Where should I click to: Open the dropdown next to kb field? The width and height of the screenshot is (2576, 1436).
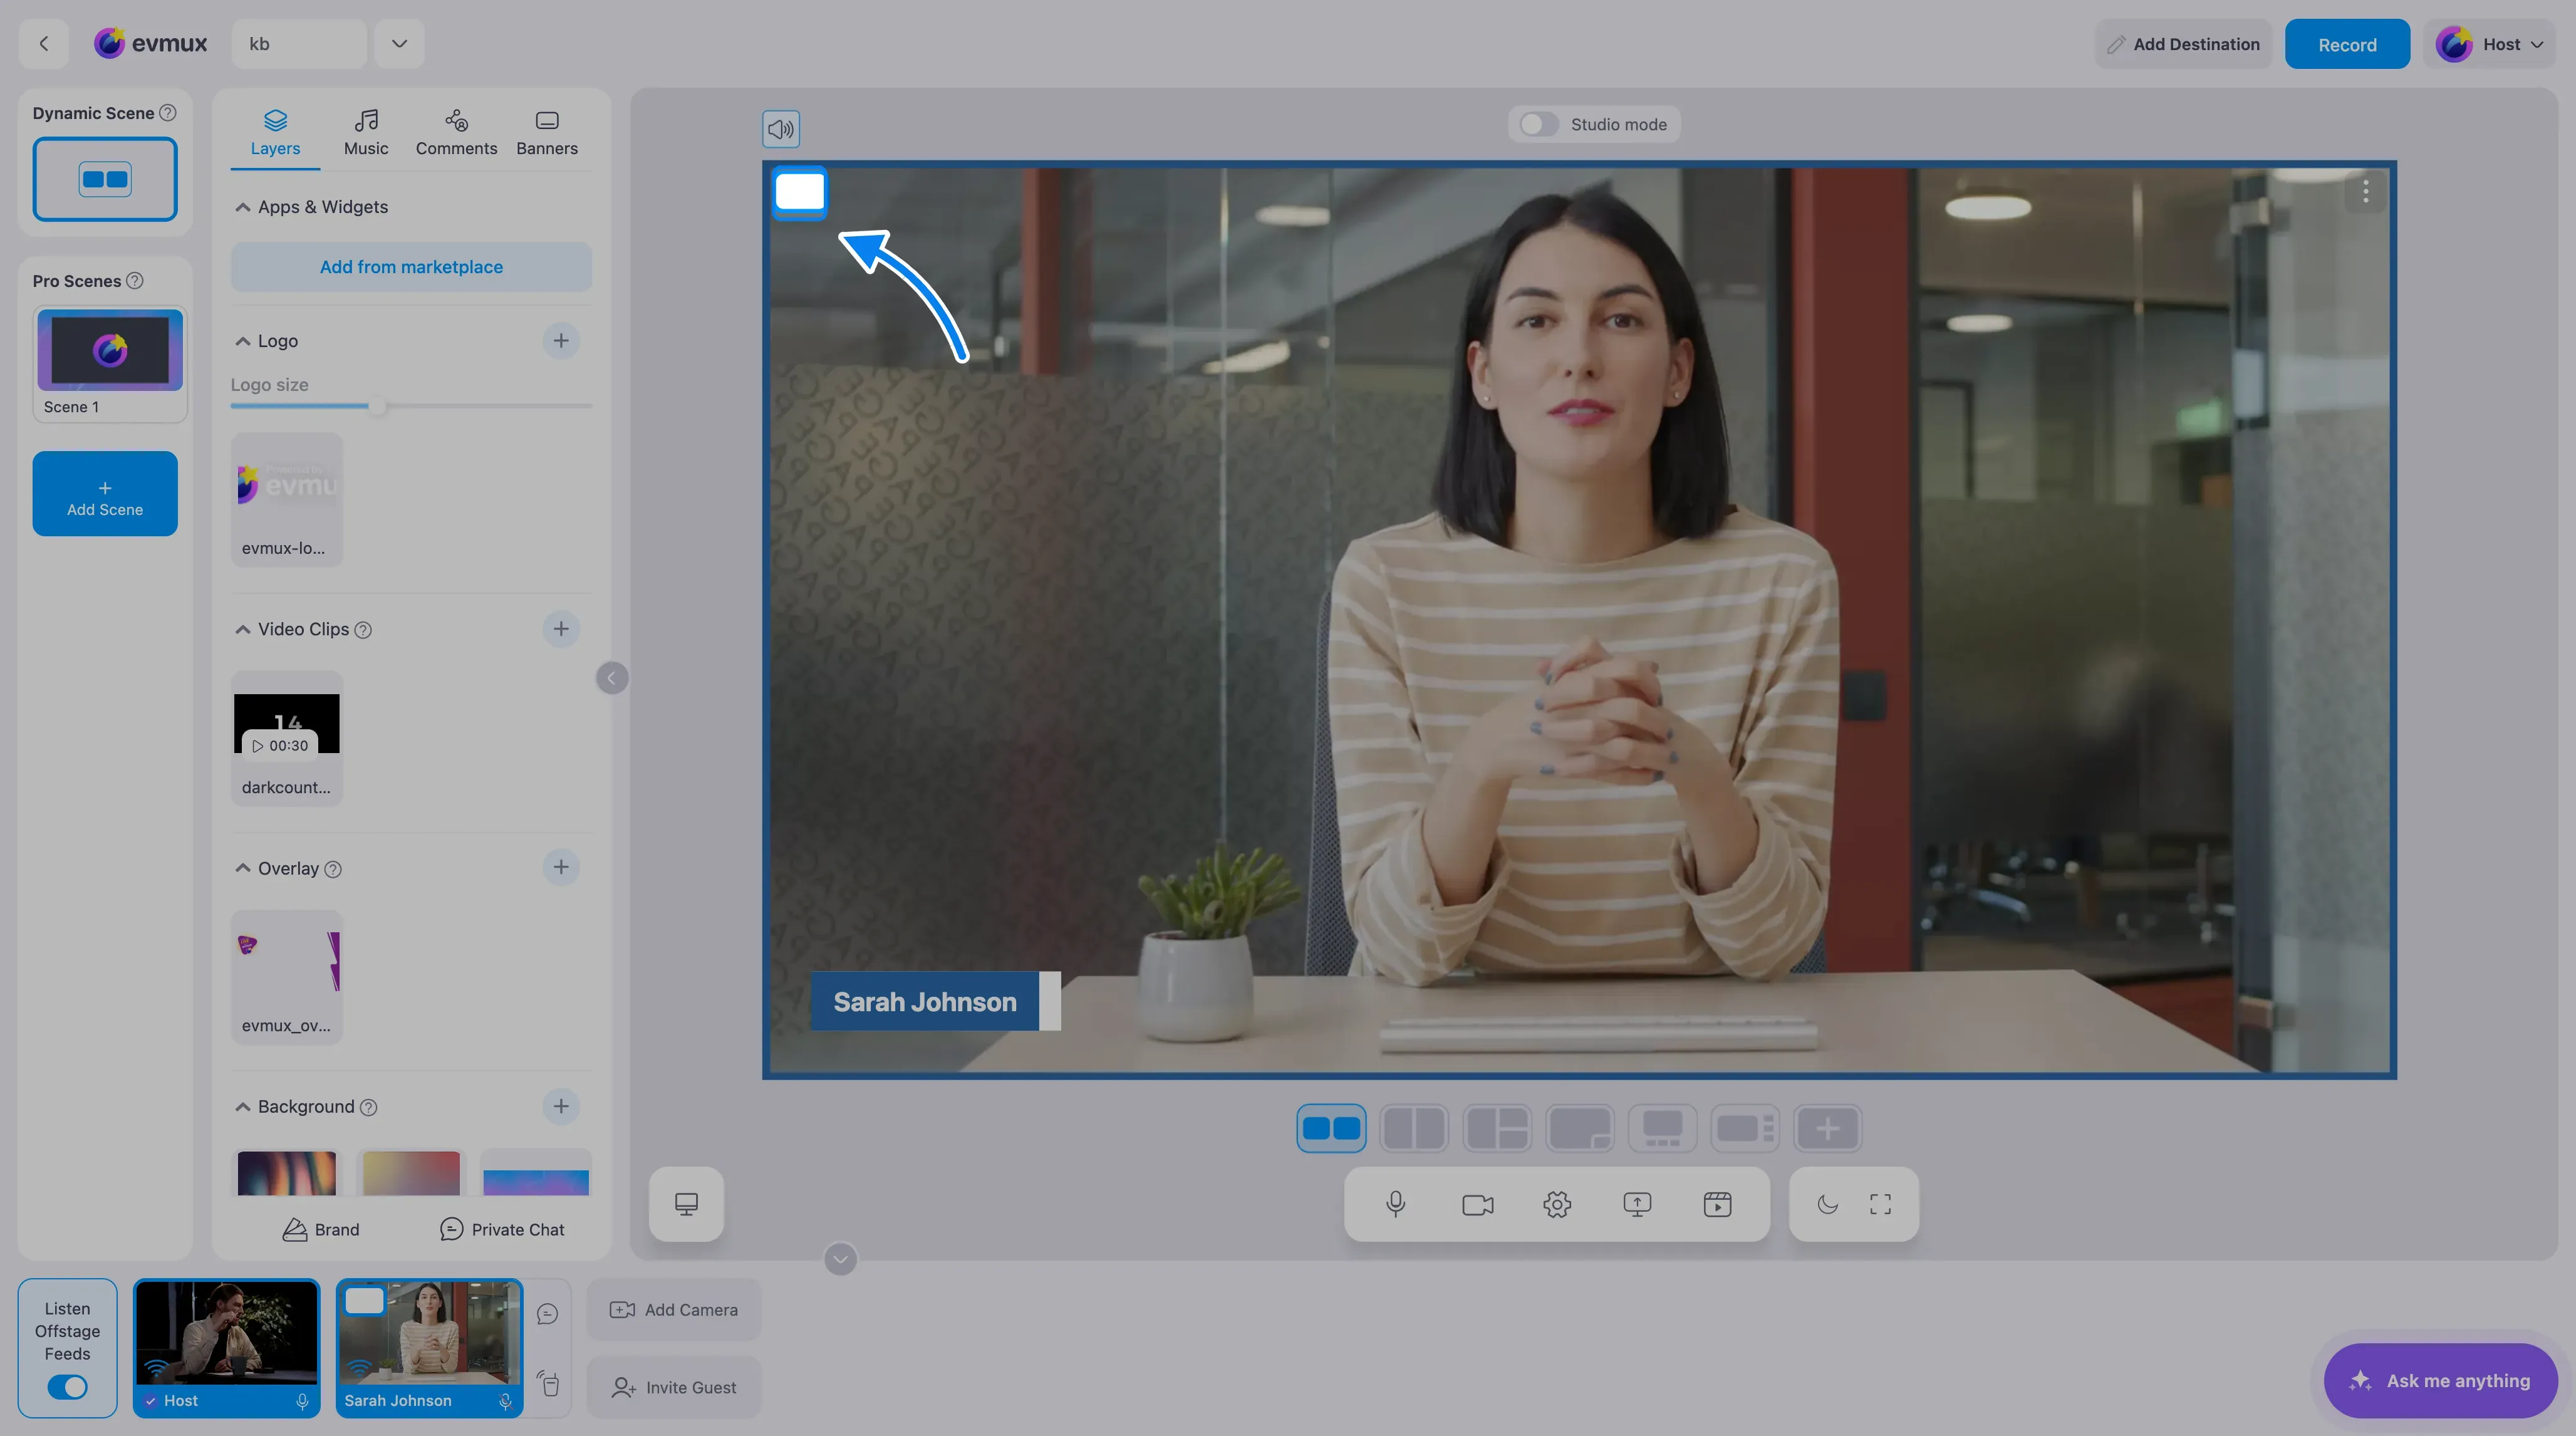tap(399, 44)
